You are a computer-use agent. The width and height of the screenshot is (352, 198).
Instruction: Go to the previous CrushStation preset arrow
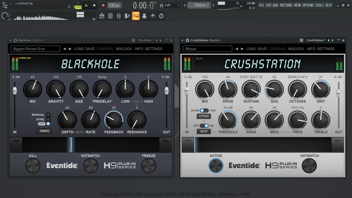tap(237, 49)
